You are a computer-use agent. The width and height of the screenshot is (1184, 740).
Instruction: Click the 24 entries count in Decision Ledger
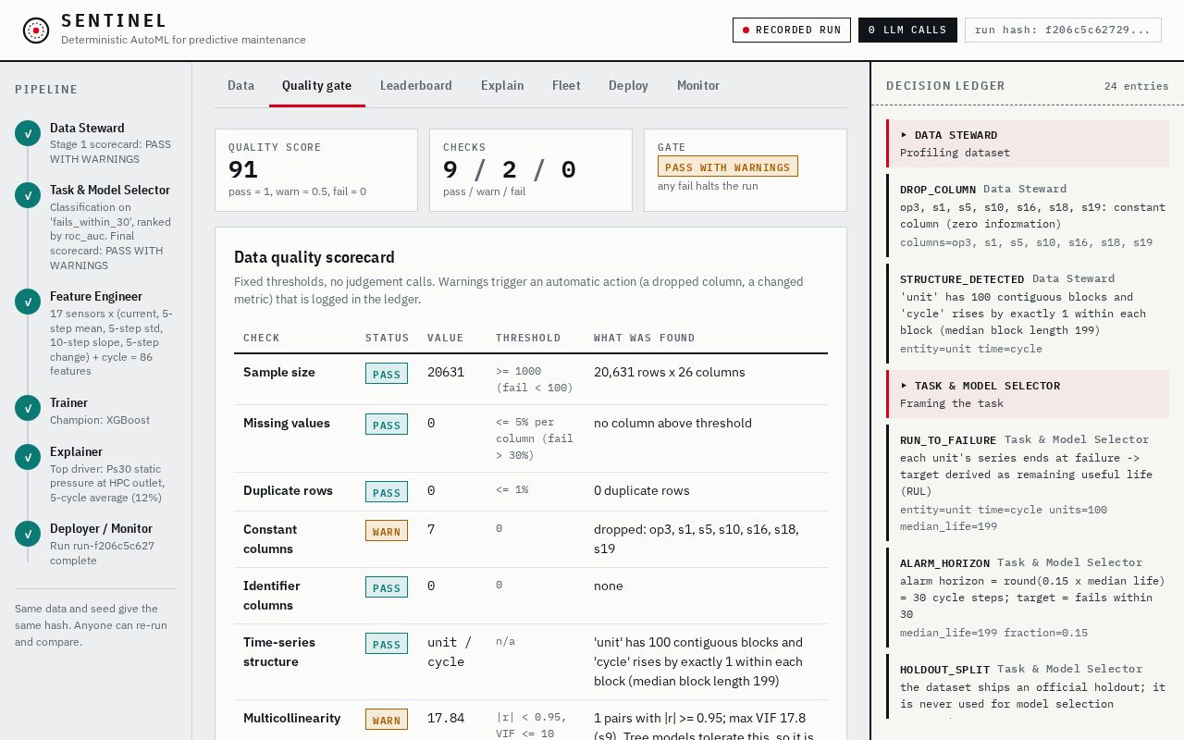click(x=1137, y=86)
